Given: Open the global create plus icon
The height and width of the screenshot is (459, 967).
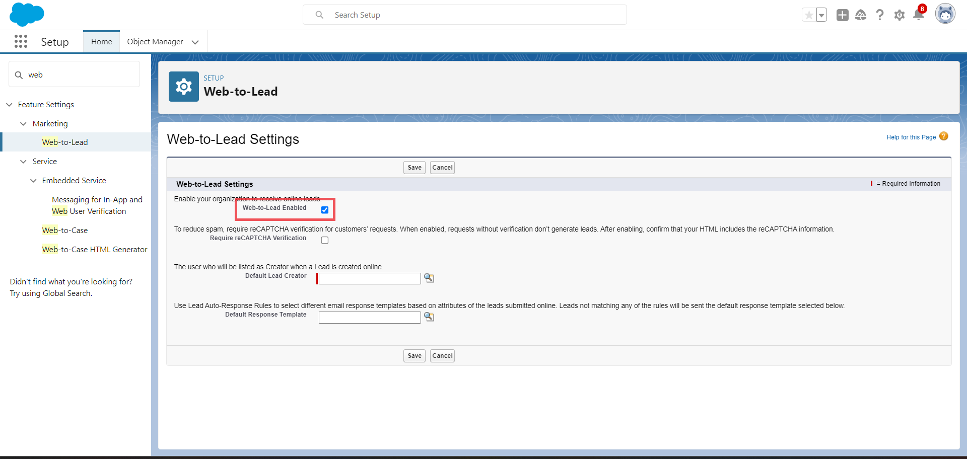Looking at the screenshot, I should (x=842, y=15).
